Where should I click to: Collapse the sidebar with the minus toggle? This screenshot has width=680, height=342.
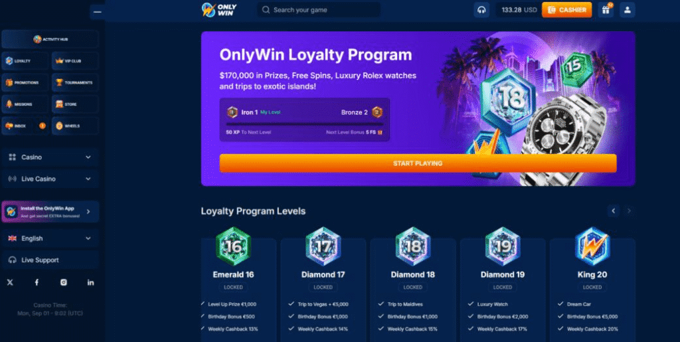pyautogui.click(x=98, y=12)
